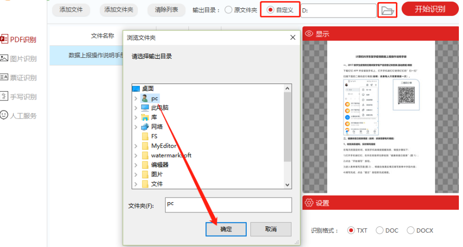
Task: Open the PDF识别 sidebar section
Action: coord(18,39)
